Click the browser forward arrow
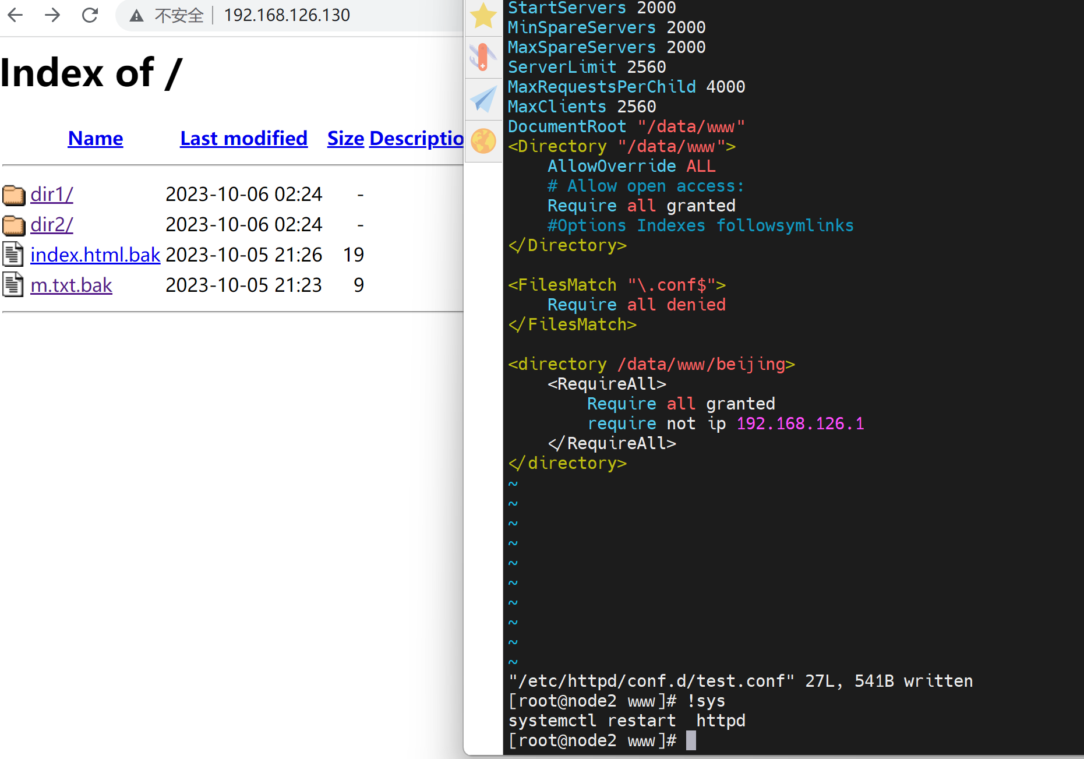The width and height of the screenshot is (1084, 759). [52, 15]
